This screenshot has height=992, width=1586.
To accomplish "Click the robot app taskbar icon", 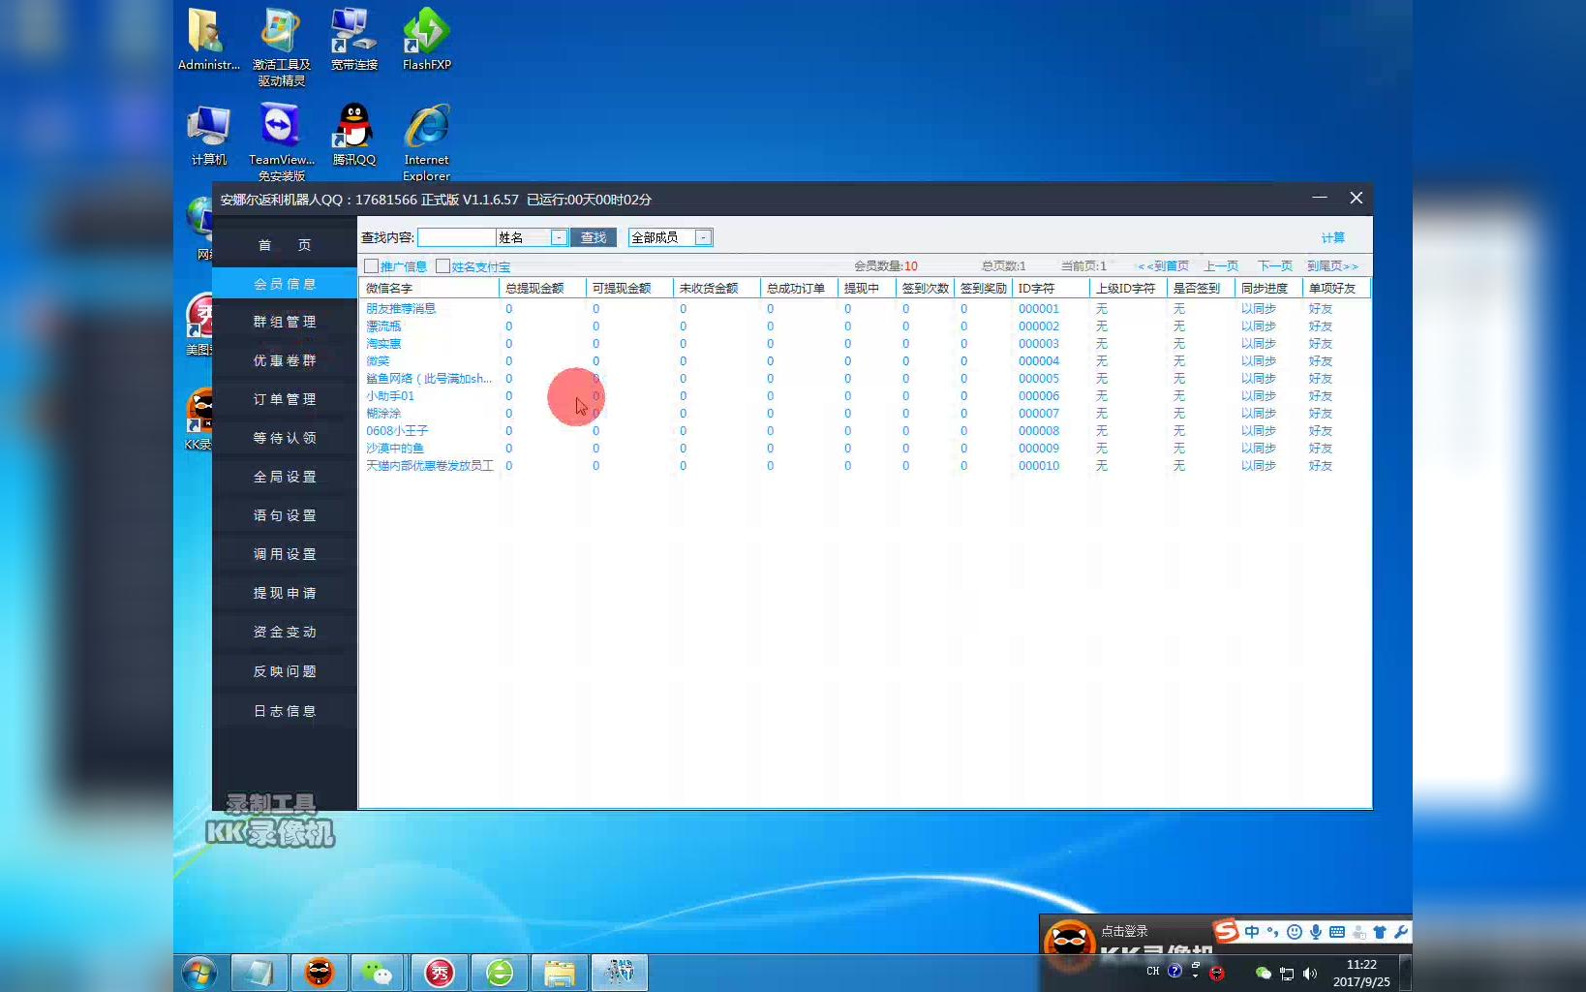I will 620,973.
